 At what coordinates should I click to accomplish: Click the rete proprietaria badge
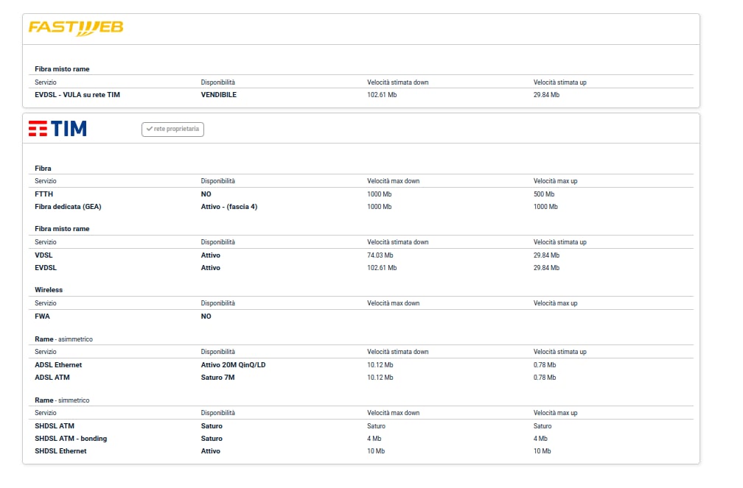tap(172, 130)
